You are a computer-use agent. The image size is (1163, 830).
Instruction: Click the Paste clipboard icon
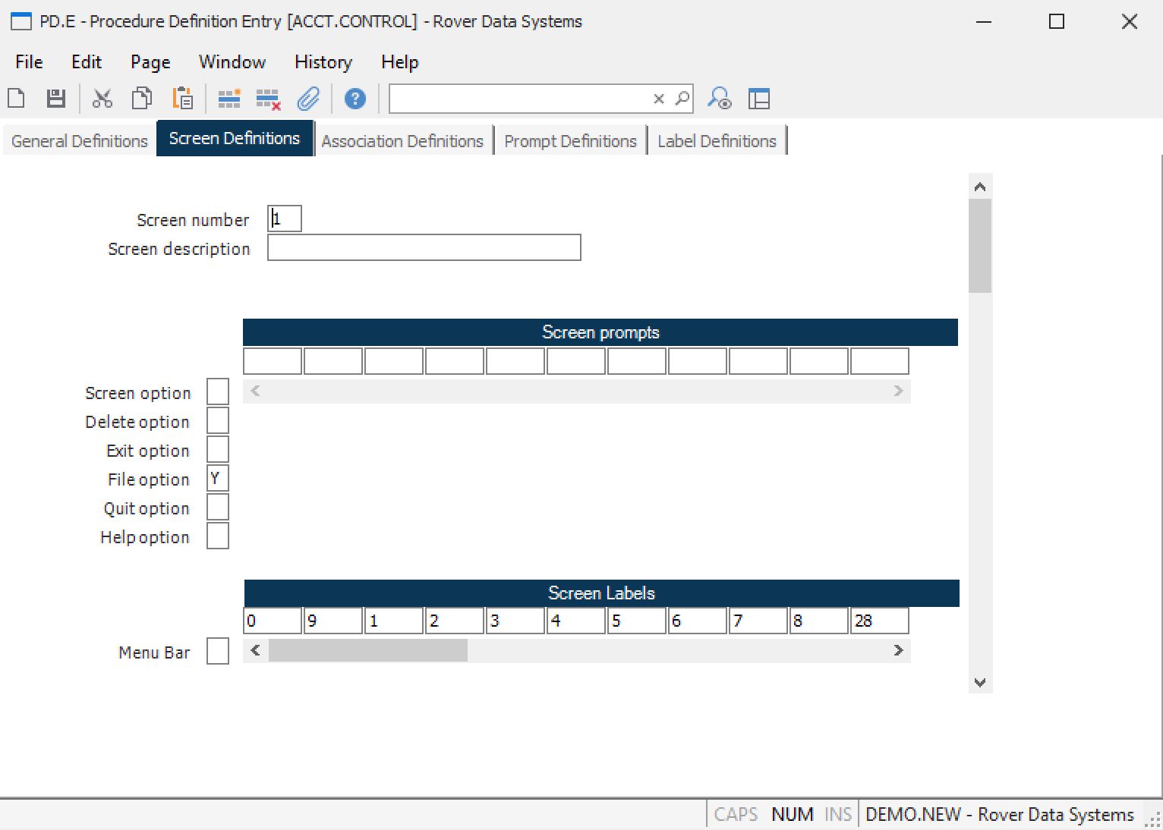click(182, 99)
